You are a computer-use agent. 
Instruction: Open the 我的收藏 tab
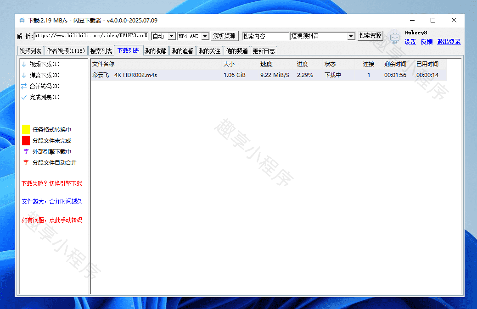point(156,51)
